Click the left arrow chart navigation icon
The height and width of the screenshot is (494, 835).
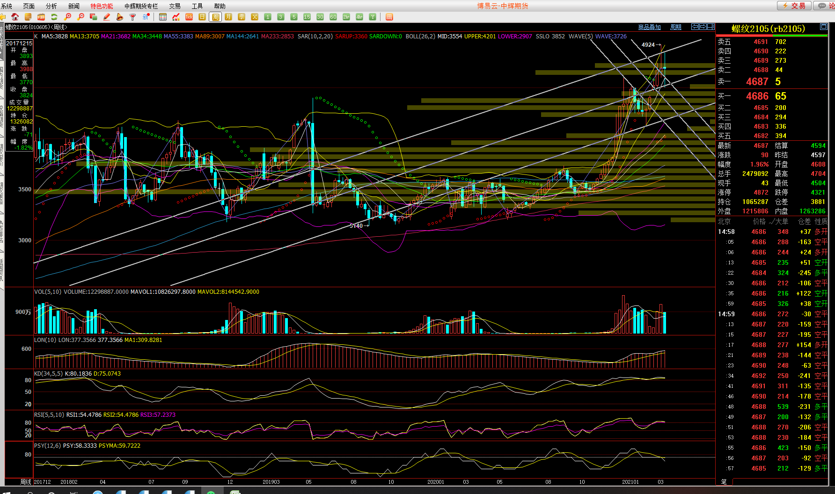695,27
